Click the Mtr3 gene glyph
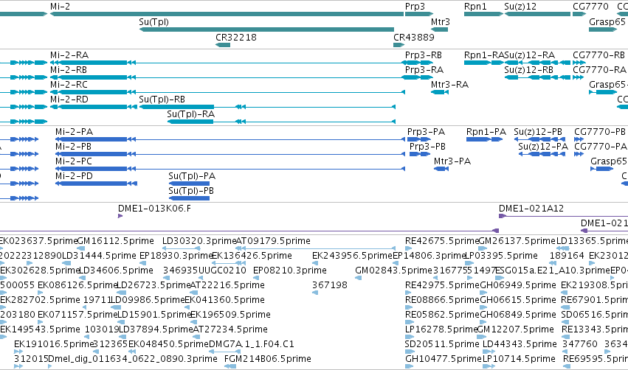This screenshot has height=370, width=628. tap(439, 29)
